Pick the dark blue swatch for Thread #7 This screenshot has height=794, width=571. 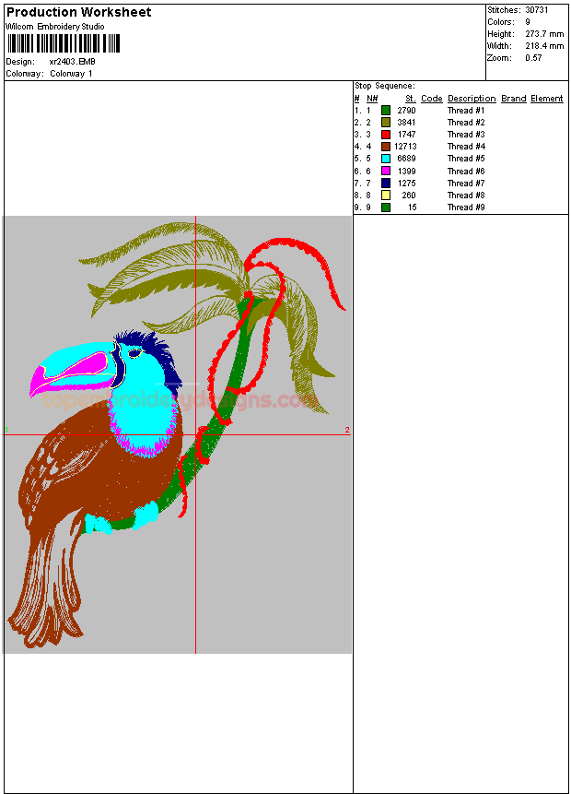[x=386, y=184]
